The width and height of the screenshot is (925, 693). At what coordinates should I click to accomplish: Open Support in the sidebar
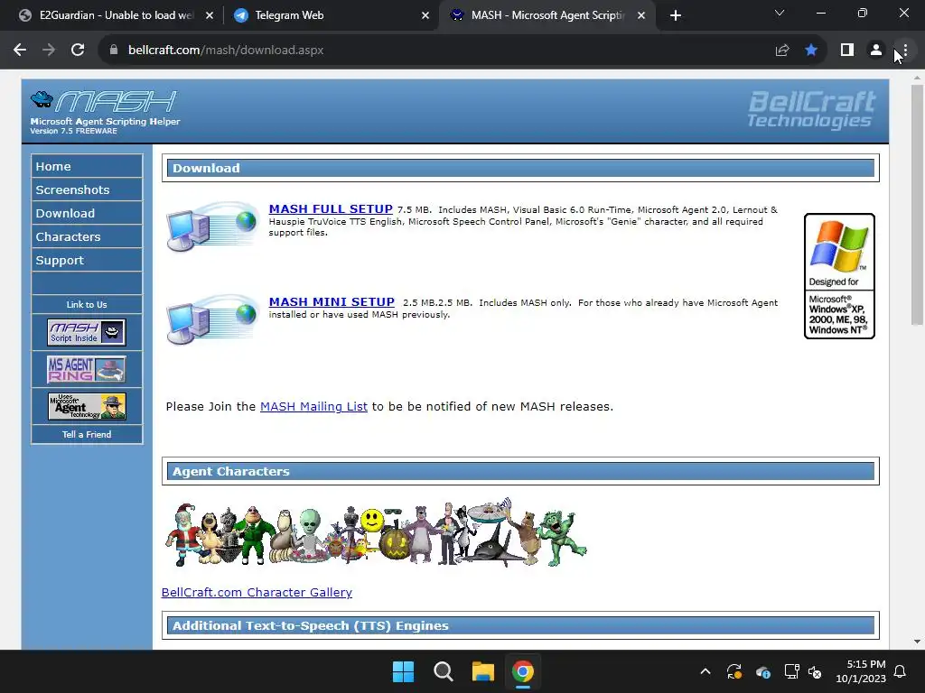click(x=87, y=261)
